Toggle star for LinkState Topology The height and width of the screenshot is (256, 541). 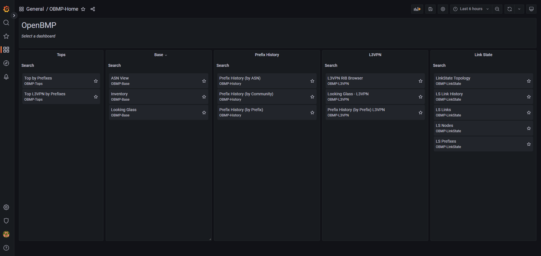529,81
